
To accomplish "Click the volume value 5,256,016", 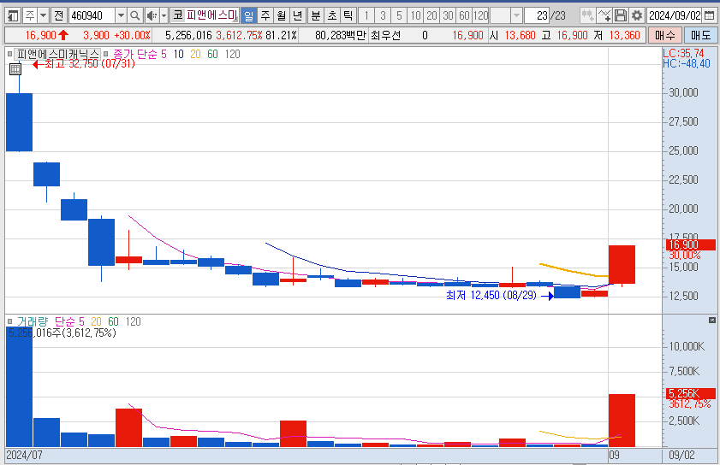I will tap(188, 35).
